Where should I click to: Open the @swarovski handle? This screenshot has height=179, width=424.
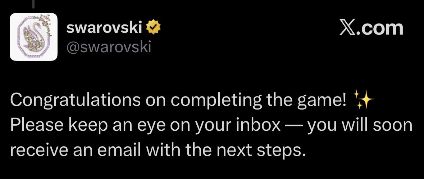(x=109, y=47)
